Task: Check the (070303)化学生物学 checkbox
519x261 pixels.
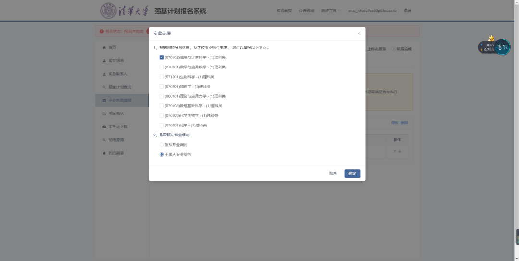Action: 161,115
